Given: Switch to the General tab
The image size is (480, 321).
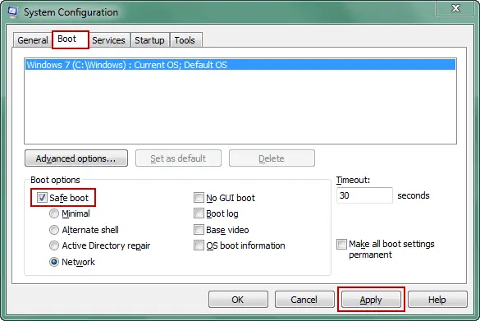Looking at the screenshot, I should point(33,40).
